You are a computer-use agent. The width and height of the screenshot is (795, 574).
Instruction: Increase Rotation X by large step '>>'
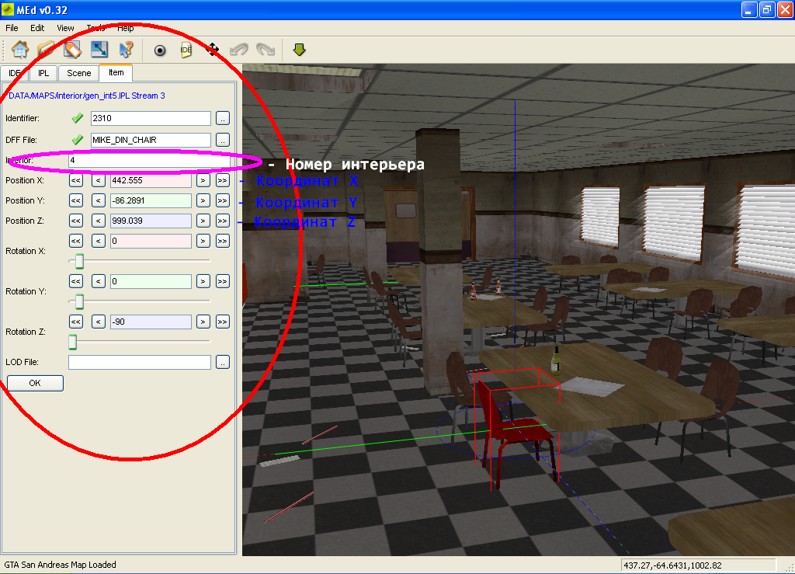coord(223,241)
